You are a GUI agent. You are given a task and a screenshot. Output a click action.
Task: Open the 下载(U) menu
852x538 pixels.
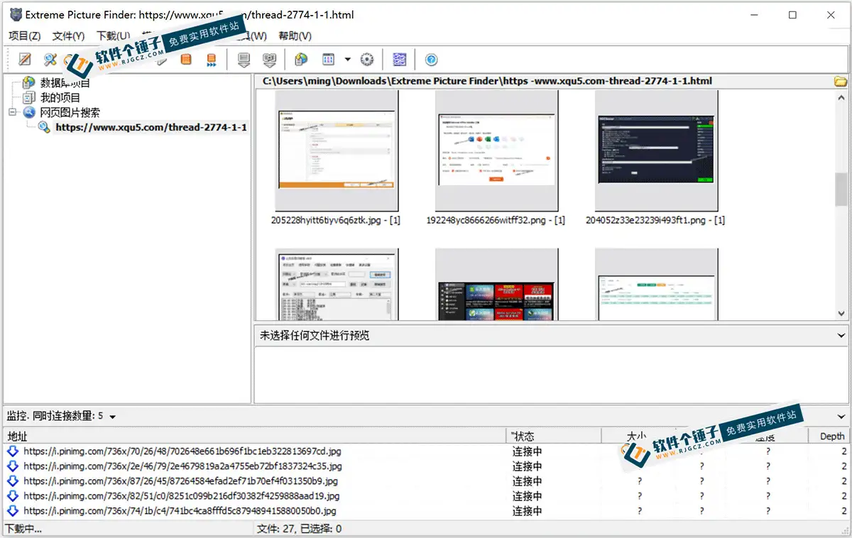(114, 35)
